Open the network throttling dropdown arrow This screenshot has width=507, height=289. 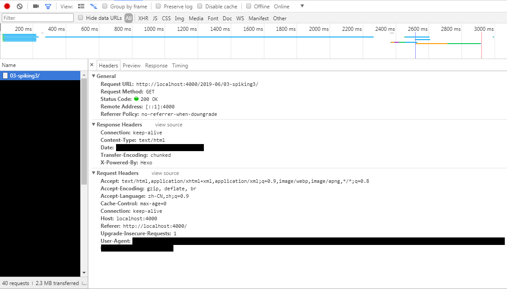(x=302, y=6)
